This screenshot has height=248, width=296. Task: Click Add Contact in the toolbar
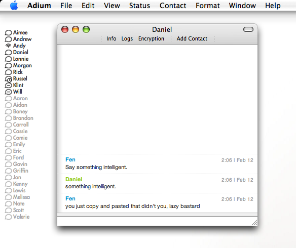(192, 38)
